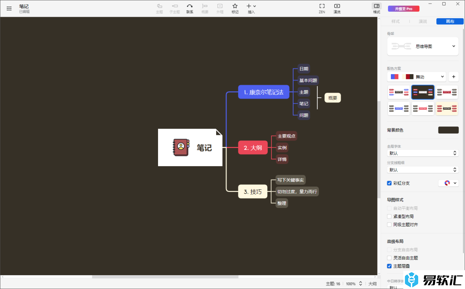Screen dimensions: 465x289
Task: Enable the 紧凑型布局 checkbox
Action: (x=389, y=216)
